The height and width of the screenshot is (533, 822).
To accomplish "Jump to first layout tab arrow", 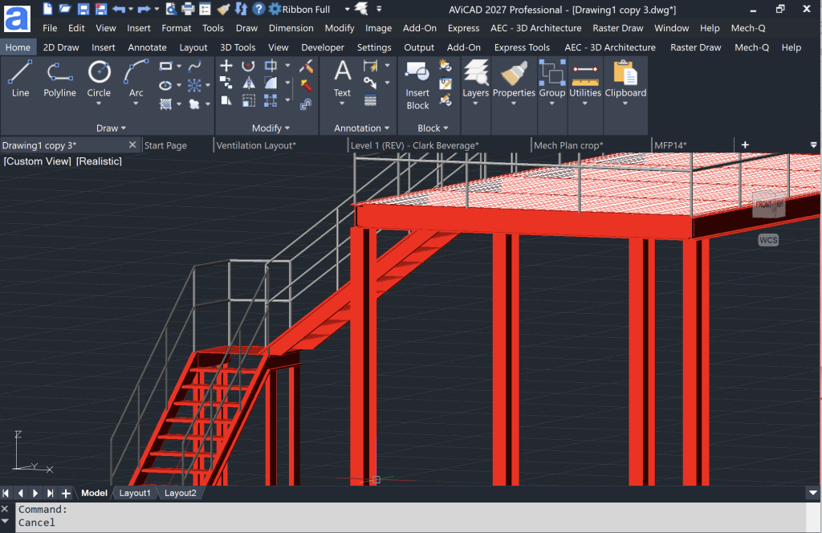I will click(6, 493).
